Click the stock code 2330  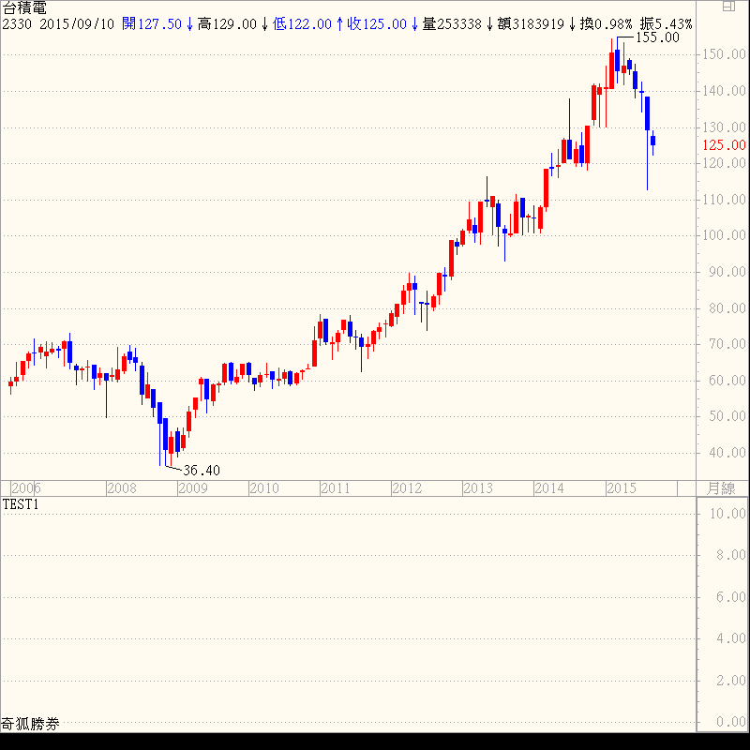(x=17, y=24)
